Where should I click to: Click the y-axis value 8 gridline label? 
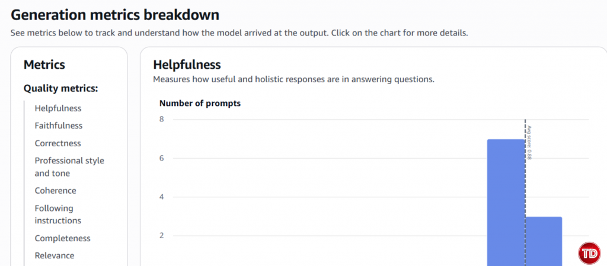pos(161,119)
